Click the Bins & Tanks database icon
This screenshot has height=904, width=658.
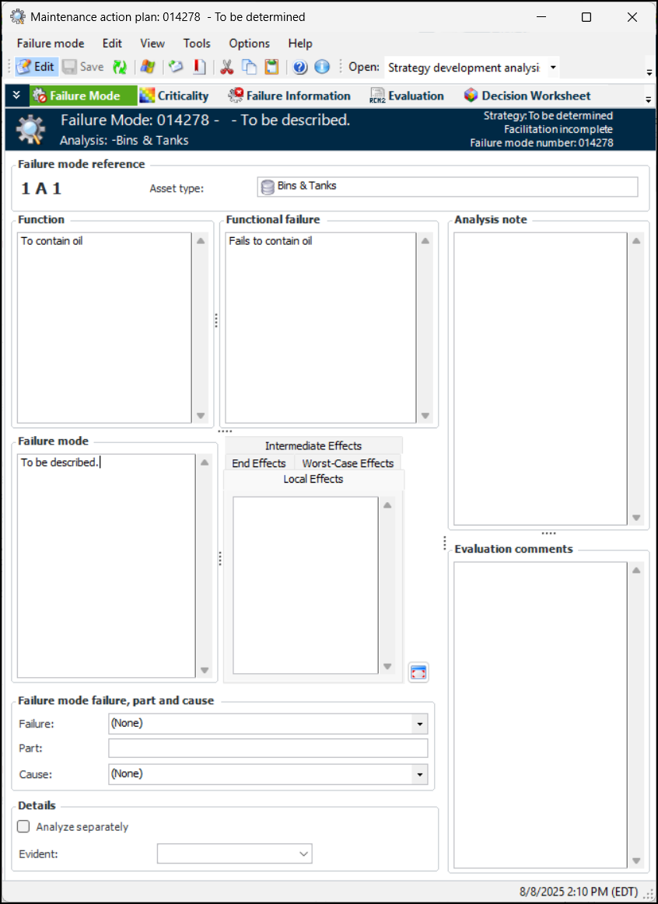coord(268,187)
